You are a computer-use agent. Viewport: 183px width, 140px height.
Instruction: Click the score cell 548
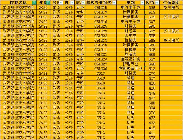tap(152, 64)
